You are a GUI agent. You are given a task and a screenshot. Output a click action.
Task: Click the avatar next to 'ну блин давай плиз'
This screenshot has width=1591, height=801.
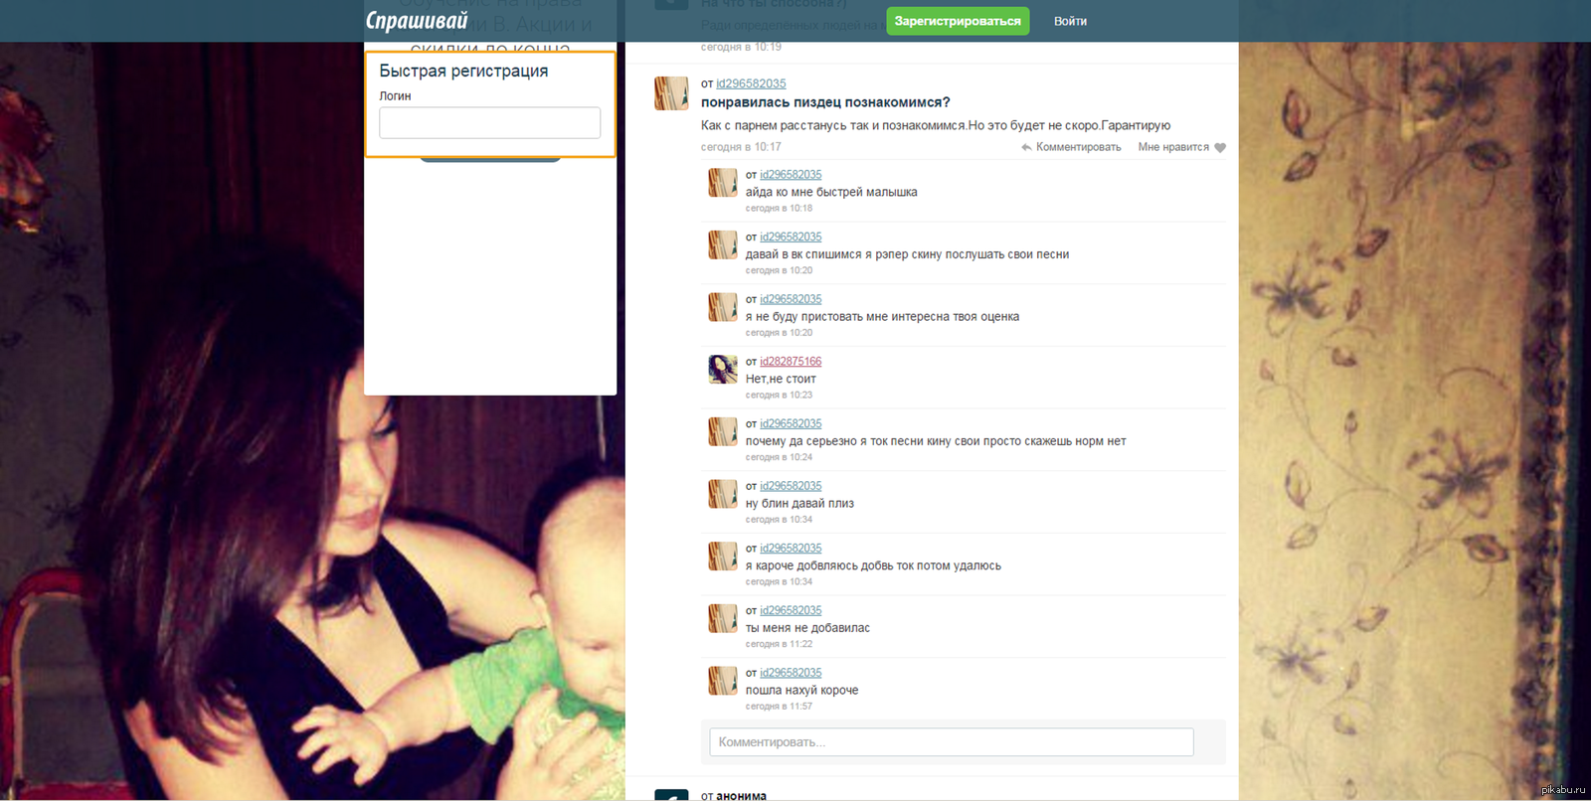click(723, 494)
